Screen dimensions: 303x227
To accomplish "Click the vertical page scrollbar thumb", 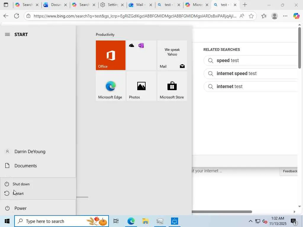I will click(299, 48).
